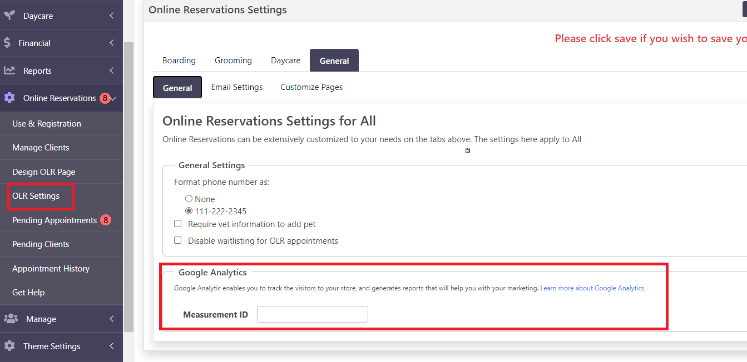This screenshot has height=362, width=747.
Task: Expand the Daycare sidebar menu chevron
Action: click(x=112, y=16)
